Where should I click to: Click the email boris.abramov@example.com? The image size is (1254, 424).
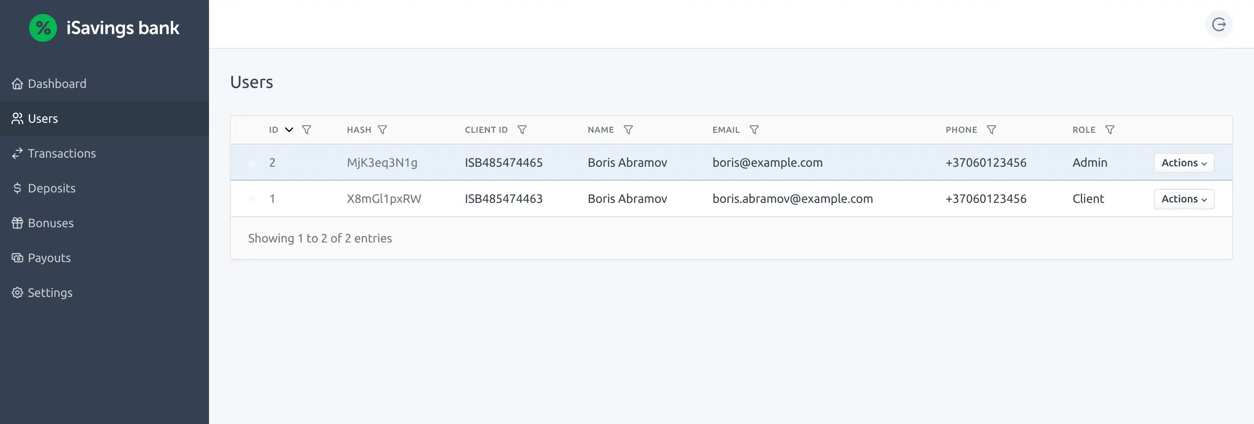coord(792,199)
